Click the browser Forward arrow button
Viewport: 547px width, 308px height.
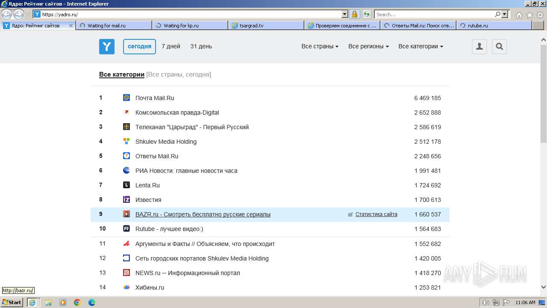18,15
